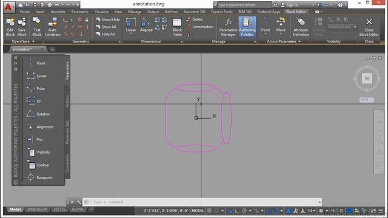
Task: Select the Linear dimensional constraint
Action: [131, 25]
